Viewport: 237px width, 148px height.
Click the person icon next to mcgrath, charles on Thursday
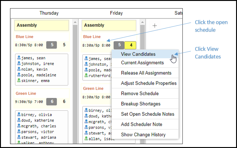pyautogui.click(x=19, y=126)
